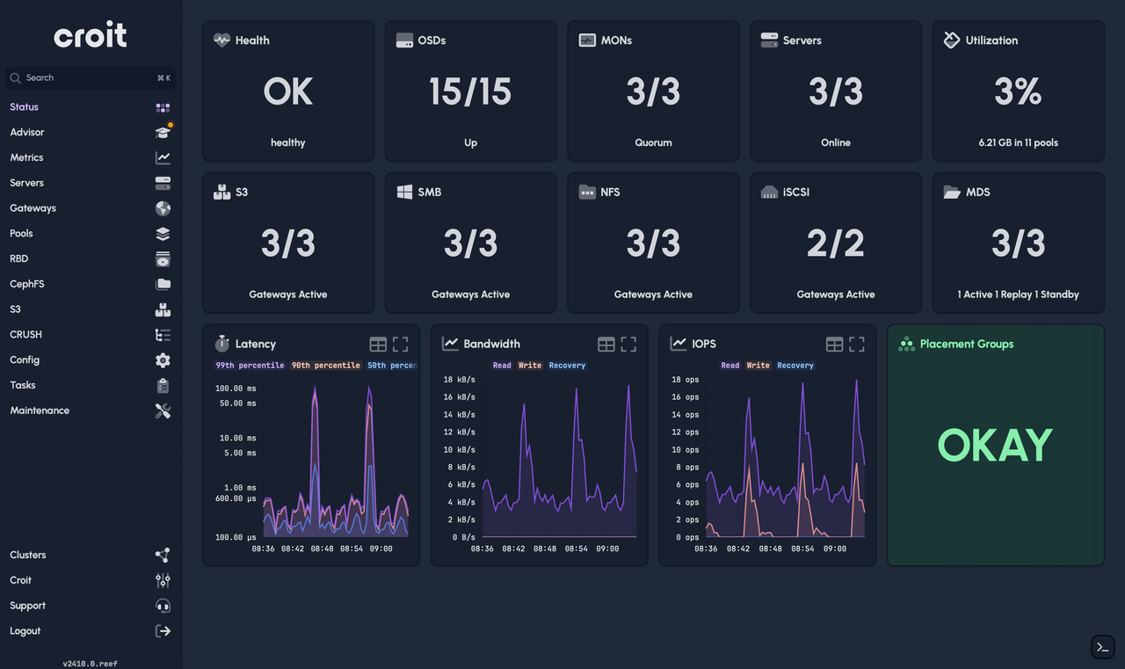Image resolution: width=1125 pixels, height=669 pixels.
Task: Click the Maintenance tools icon
Action: (163, 411)
